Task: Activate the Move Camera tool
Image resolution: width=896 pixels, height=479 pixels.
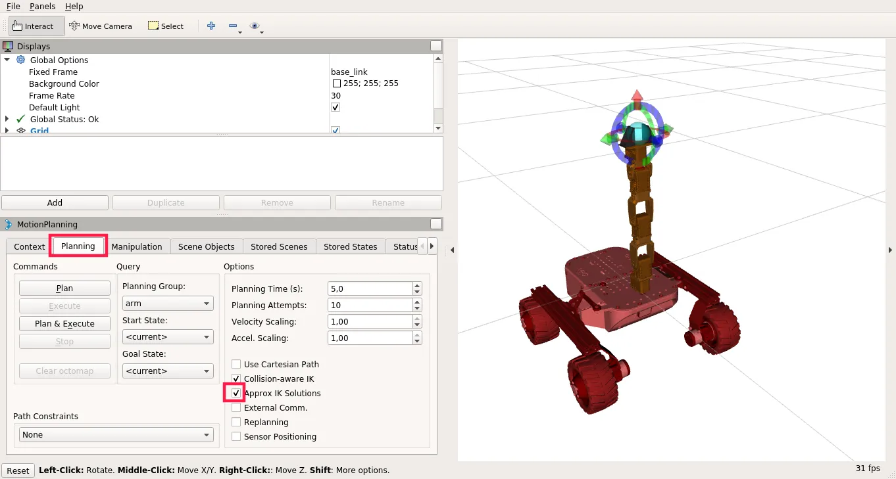Action: [101, 26]
